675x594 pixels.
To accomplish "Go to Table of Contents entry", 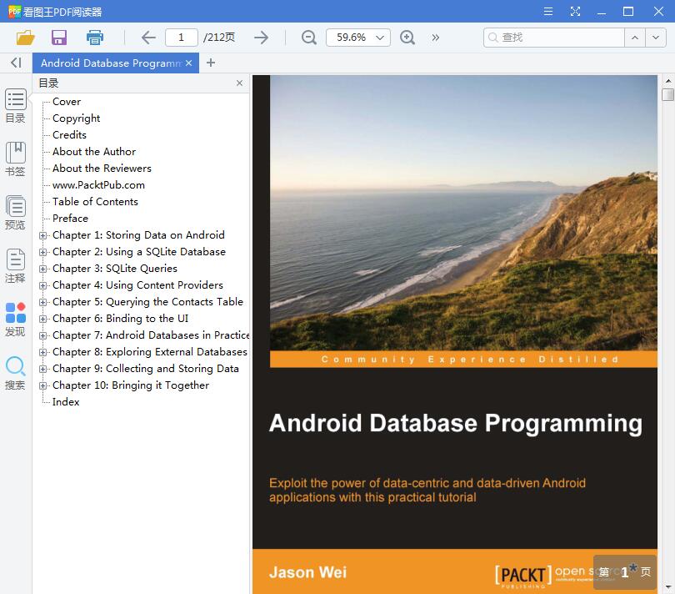I will [95, 202].
